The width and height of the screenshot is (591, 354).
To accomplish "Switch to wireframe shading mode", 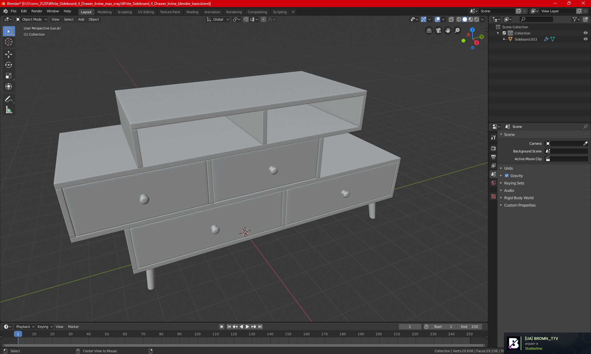I will (459, 19).
